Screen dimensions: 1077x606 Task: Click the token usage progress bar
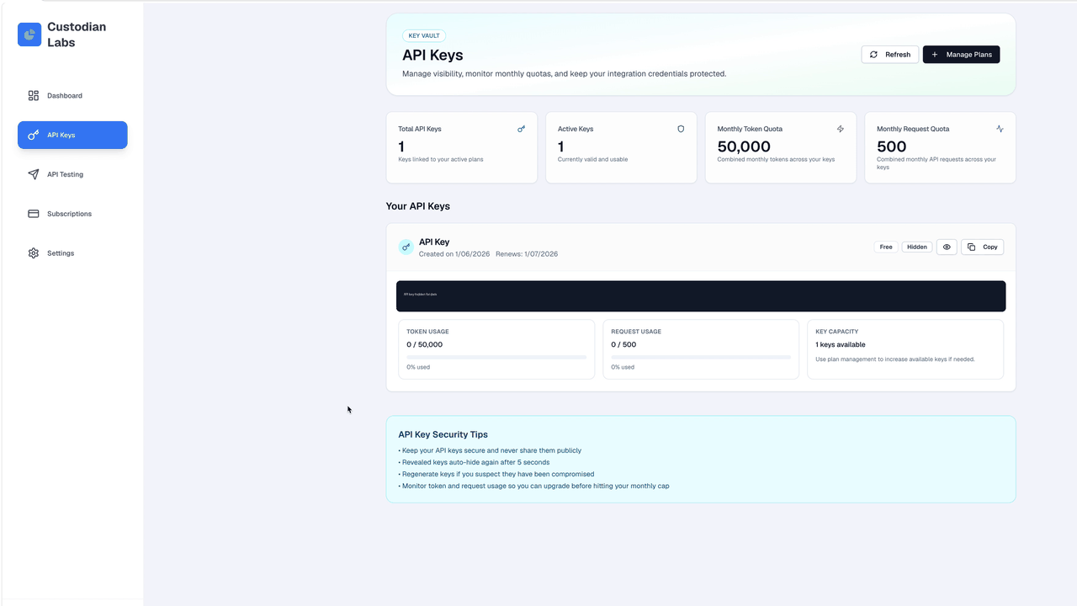coord(496,358)
